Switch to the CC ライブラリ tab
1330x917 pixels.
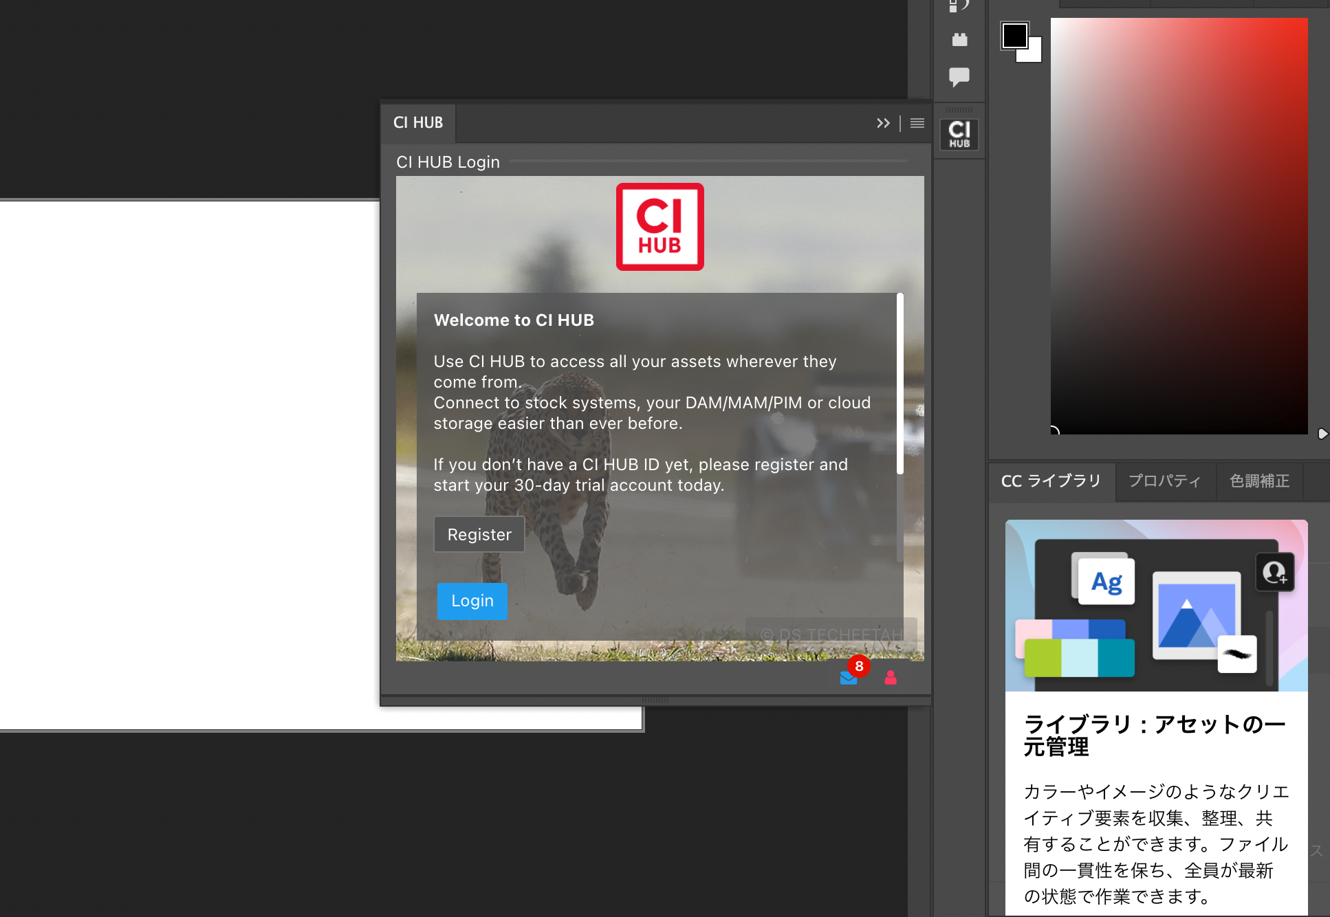click(1051, 481)
